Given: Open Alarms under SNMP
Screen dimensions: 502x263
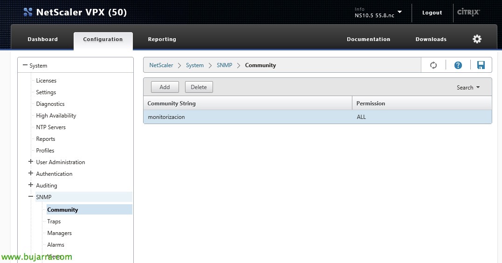Looking at the screenshot, I should (56, 244).
